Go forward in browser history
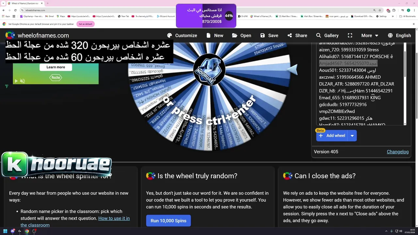 [9, 10]
